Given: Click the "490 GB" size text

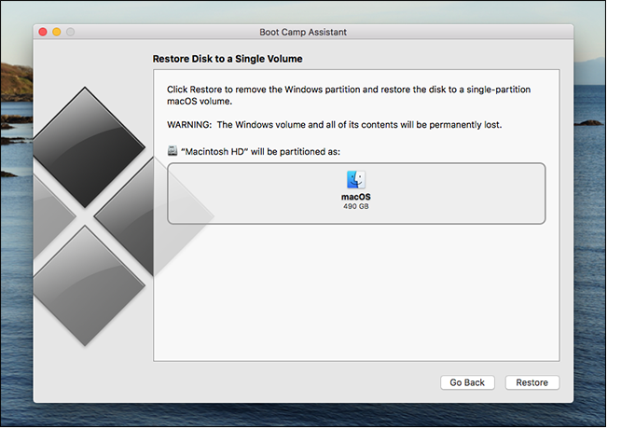Looking at the screenshot, I should click(x=355, y=206).
